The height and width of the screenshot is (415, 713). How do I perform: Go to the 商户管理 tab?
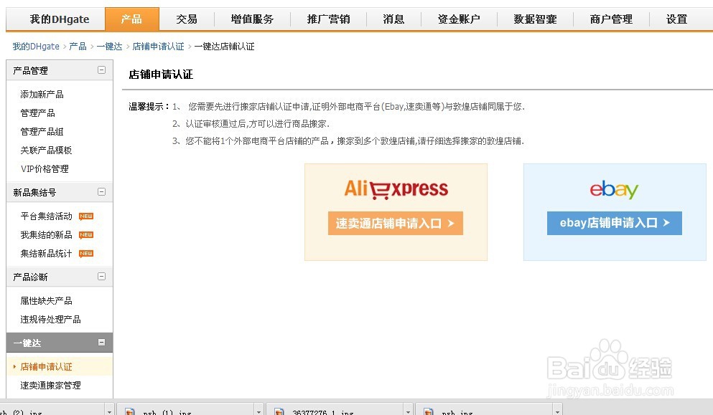[611, 19]
